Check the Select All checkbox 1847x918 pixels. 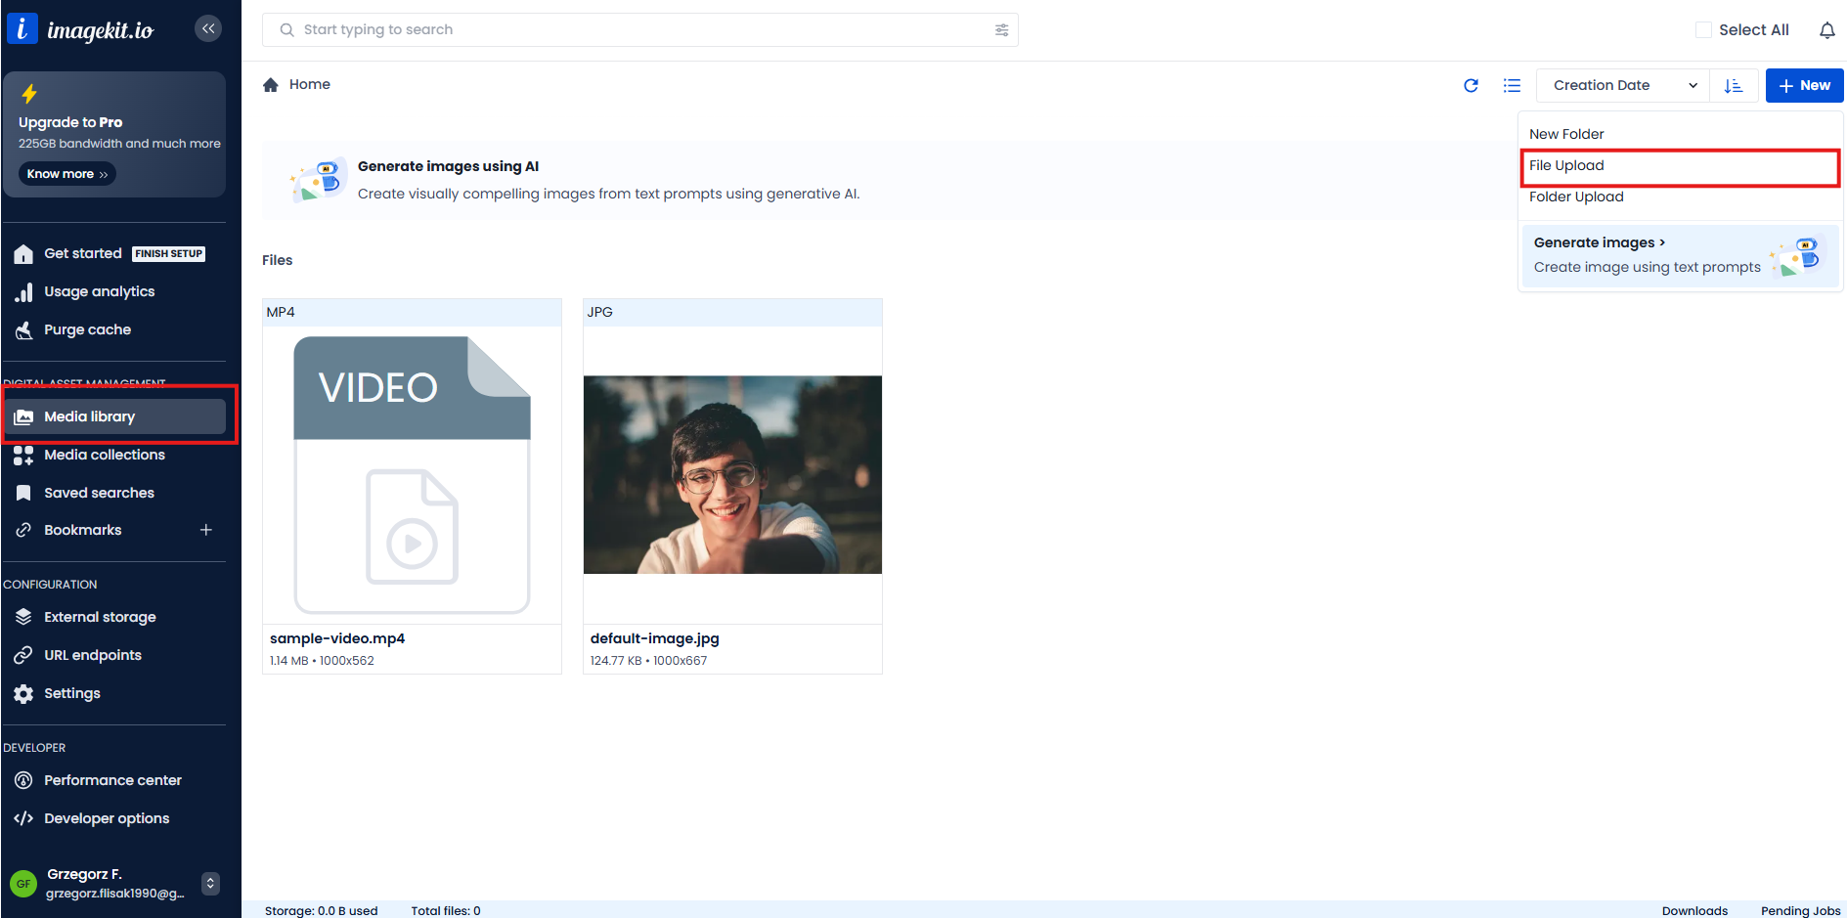(x=1703, y=30)
